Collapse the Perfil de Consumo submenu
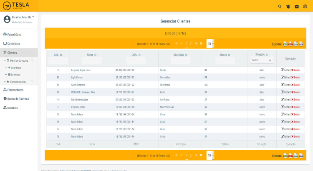313x171 pixels. tap(32, 60)
